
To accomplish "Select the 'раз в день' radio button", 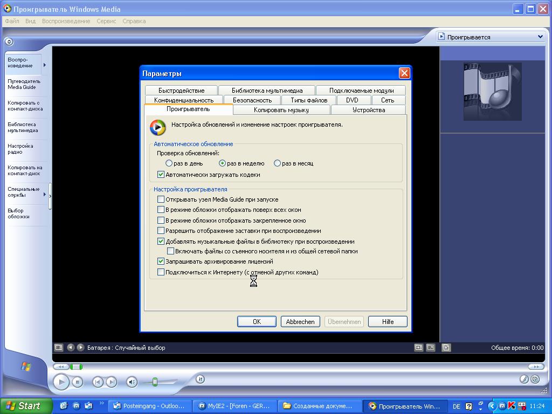I will tap(169, 163).
